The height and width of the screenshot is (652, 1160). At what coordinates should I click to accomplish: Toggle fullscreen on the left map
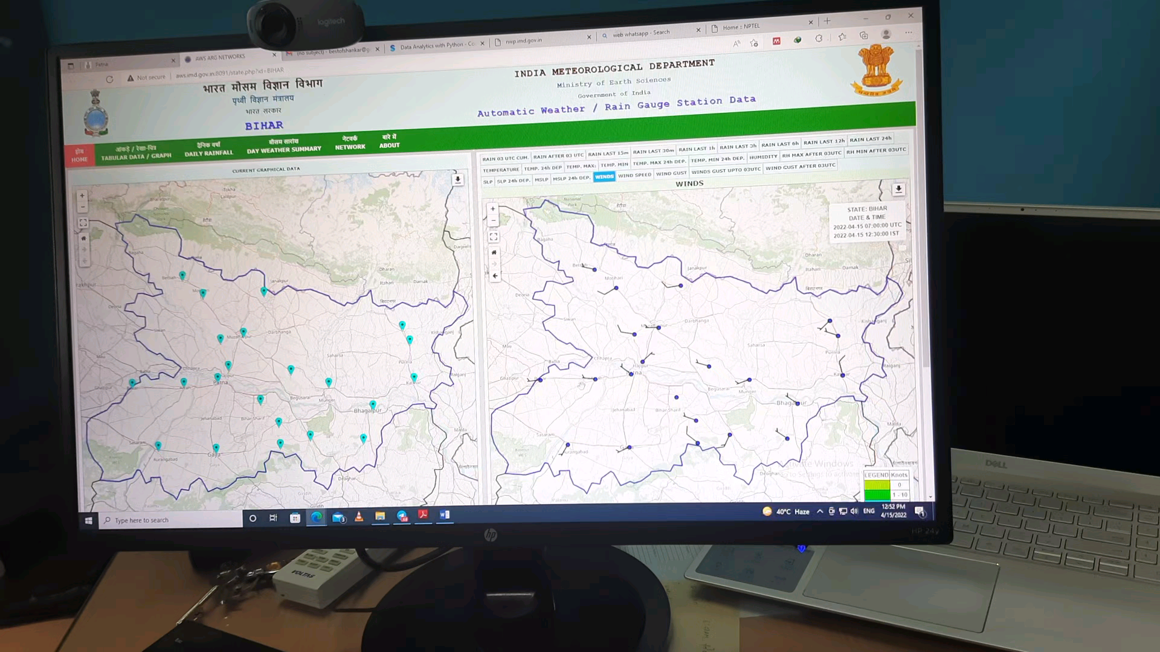[x=83, y=223]
